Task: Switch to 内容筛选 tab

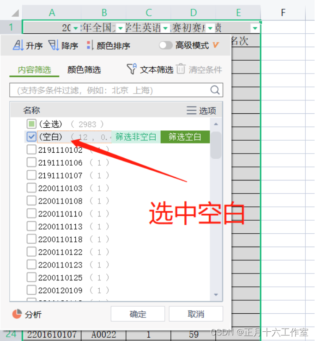Action: tap(34, 70)
